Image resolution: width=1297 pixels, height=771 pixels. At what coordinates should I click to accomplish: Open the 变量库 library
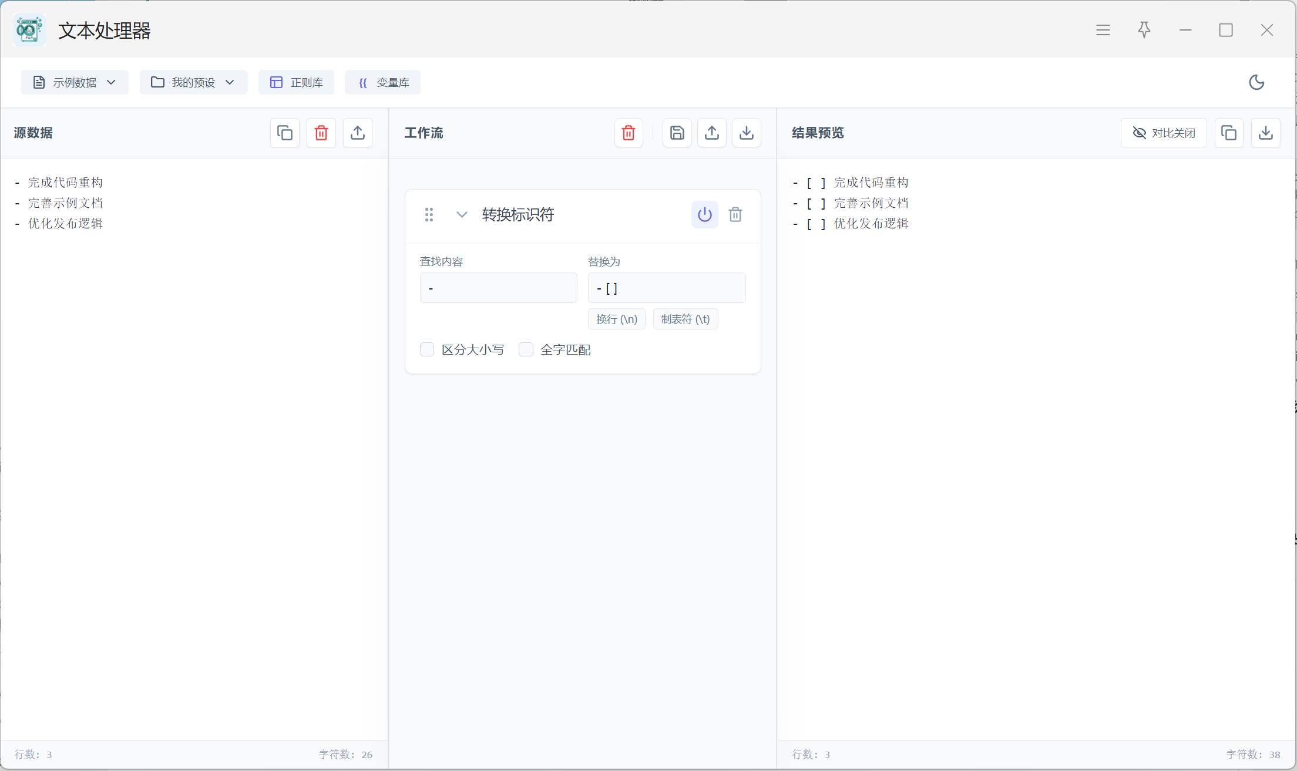click(383, 83)
